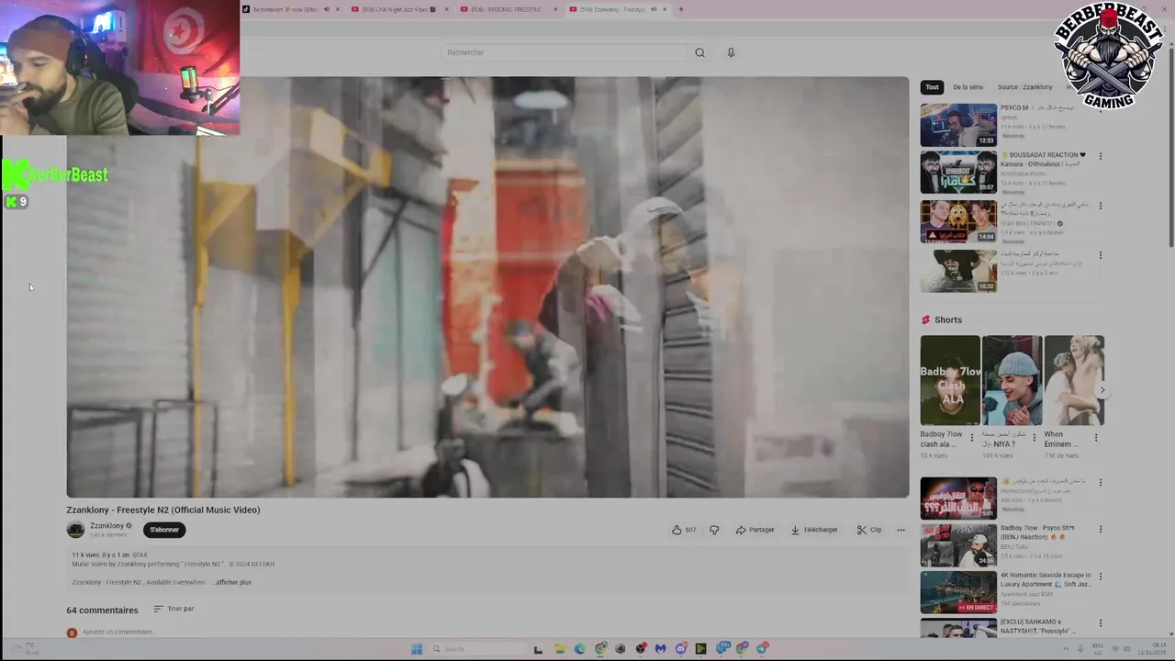Open options for the Badboy 7low Short
This screenshot has height=661, width=1175.
(972, 438)
